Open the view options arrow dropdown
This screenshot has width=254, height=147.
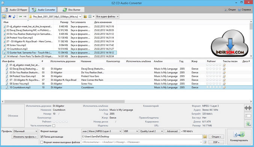93,16
